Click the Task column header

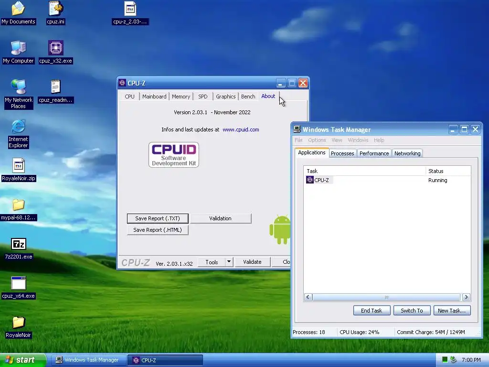pyautogui.click(x=364, y=171)
